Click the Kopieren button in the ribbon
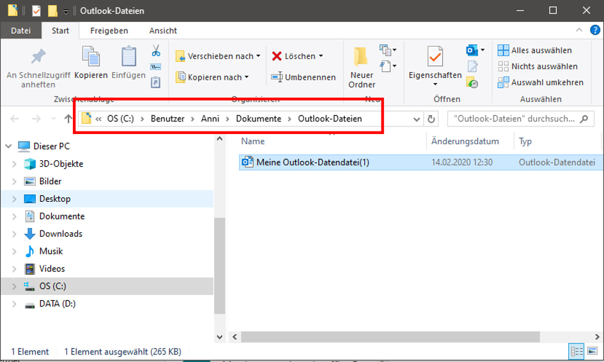Image resolution: width=604 pixels, height=362 pixels. tap(91, 63)
